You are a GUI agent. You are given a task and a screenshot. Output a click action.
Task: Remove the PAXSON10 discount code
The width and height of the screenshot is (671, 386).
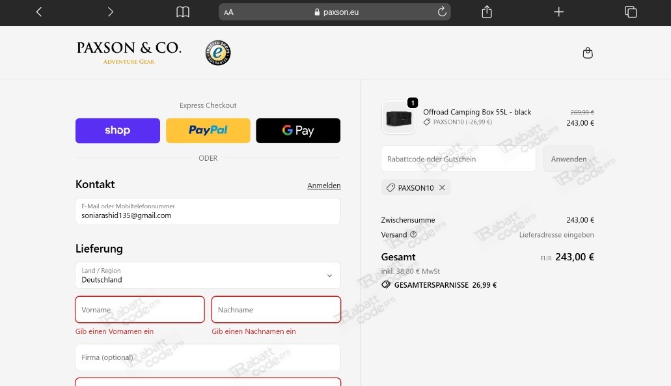point(442,187)
